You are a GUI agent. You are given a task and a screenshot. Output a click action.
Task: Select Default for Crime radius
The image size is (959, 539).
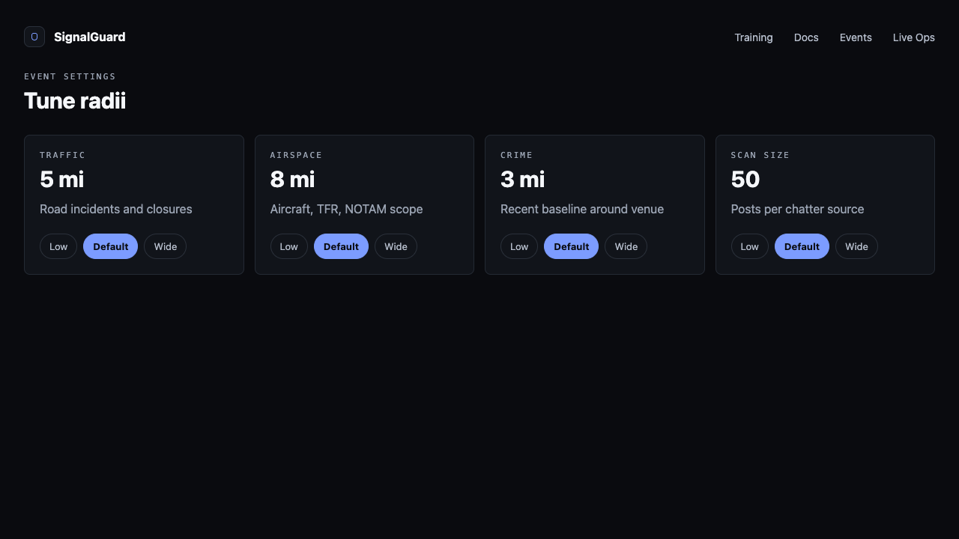coord(571,246)
